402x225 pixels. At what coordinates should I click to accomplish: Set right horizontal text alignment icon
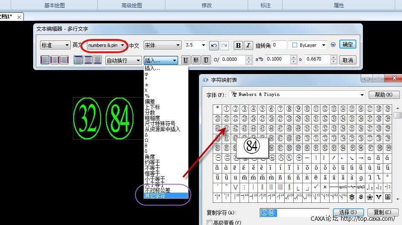point(64,60)
